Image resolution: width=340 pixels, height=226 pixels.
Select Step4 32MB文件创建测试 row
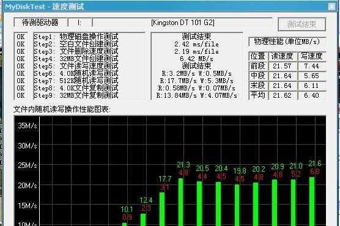click(76, 59)
